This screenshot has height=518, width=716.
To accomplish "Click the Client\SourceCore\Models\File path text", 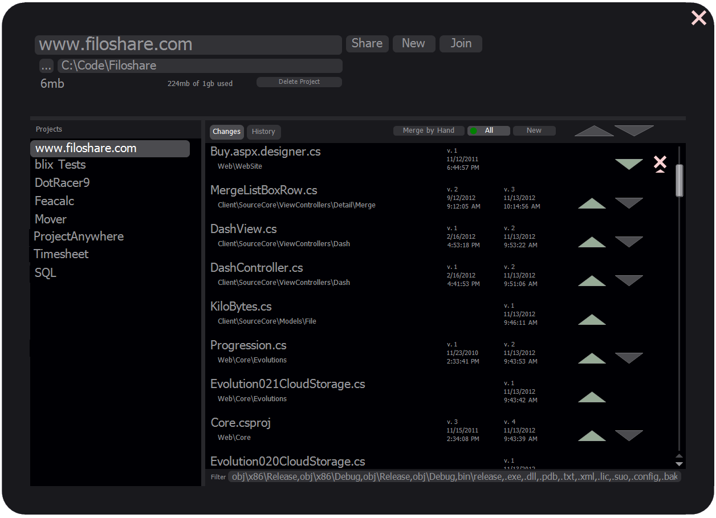I will point(267,321).
